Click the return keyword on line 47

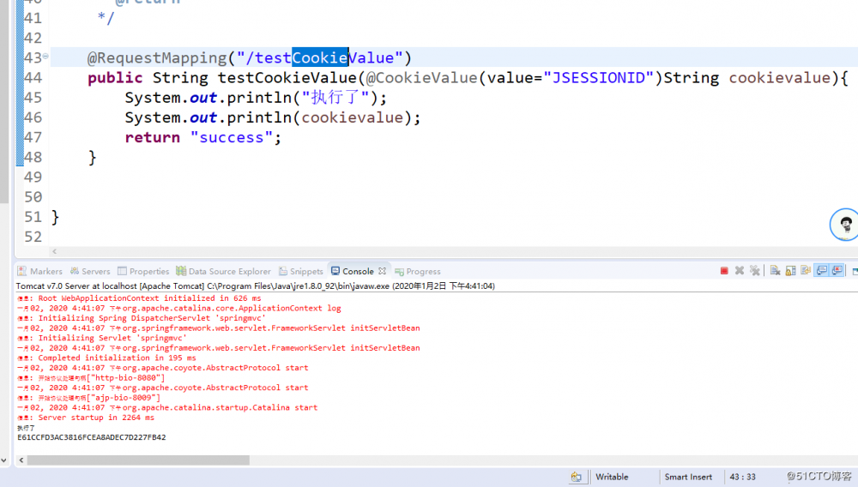[x=152, y=137]
